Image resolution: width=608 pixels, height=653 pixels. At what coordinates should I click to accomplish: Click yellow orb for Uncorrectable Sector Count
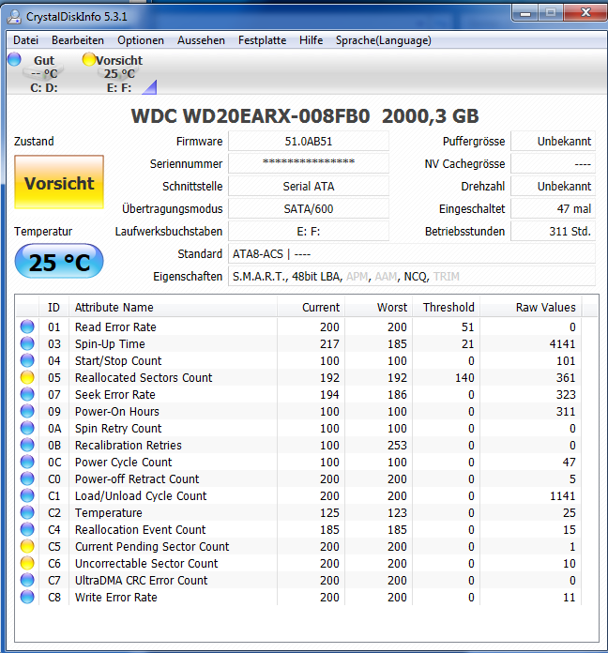tap(27, 563)
